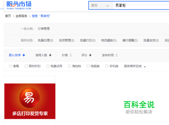Tick the 电脑端 checkbox
The image size is (169, 125).
pos(88,66)
